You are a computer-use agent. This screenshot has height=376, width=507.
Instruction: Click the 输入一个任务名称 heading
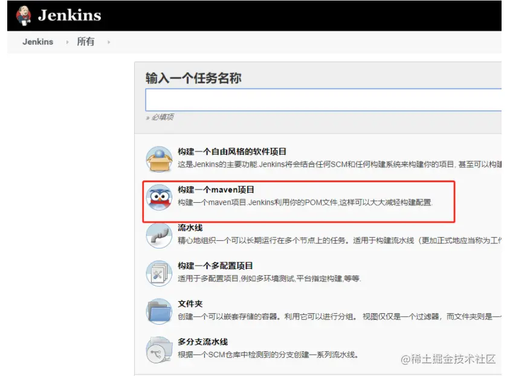click(193, 78)
